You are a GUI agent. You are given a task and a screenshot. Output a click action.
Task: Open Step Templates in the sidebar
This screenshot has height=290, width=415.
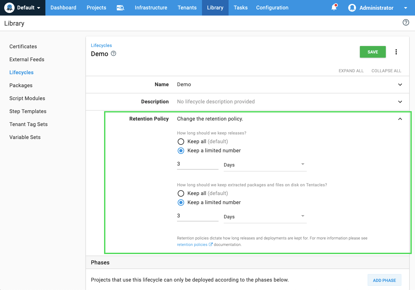[28, 111]
